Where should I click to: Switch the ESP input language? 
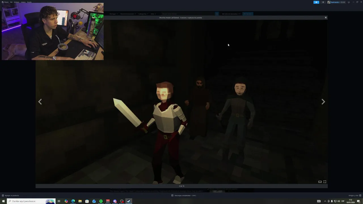click(x=343, y=201)
